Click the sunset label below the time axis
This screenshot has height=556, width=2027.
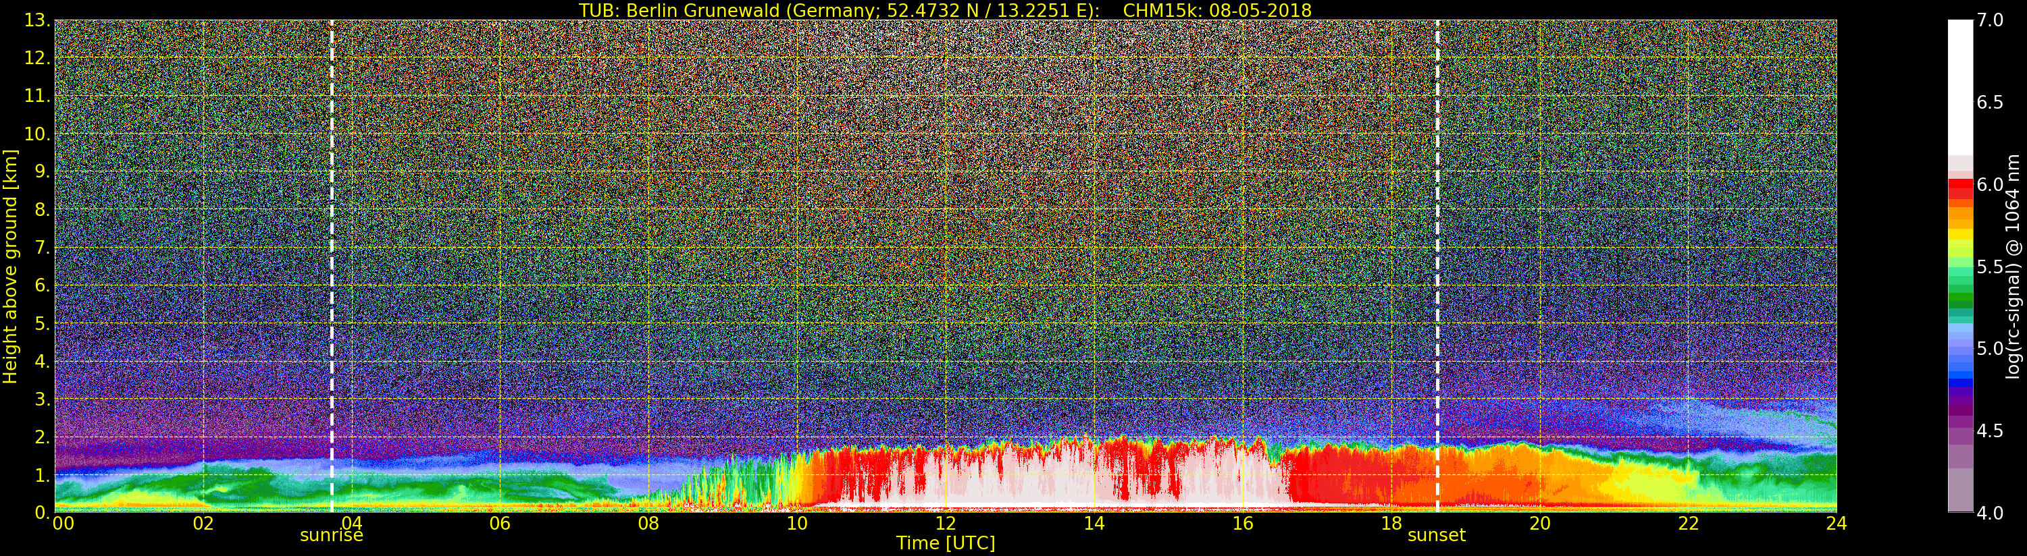[1436, 536]
